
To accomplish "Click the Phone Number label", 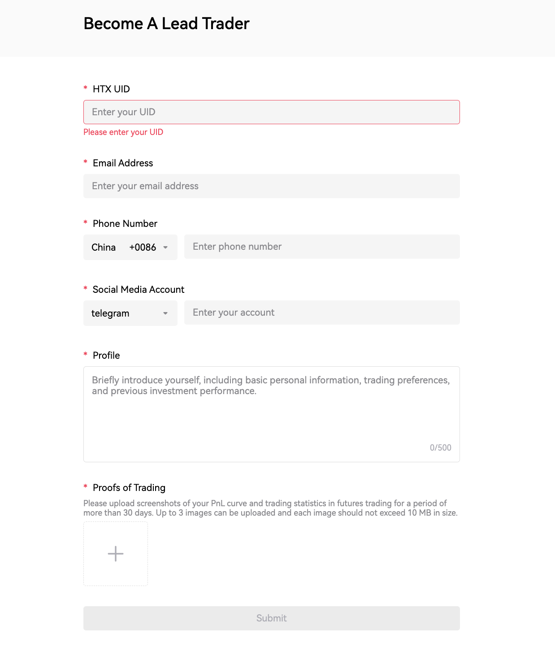I will 125,224.
